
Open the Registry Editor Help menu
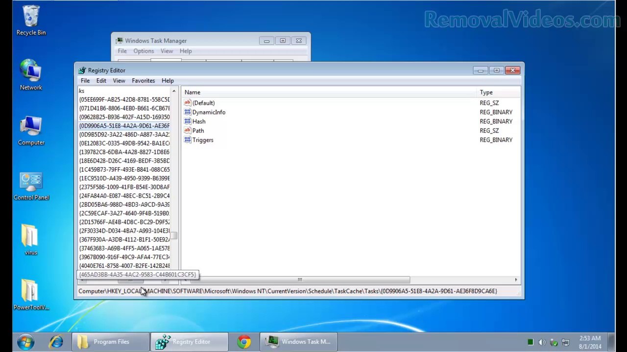click(x=168, y=81)
